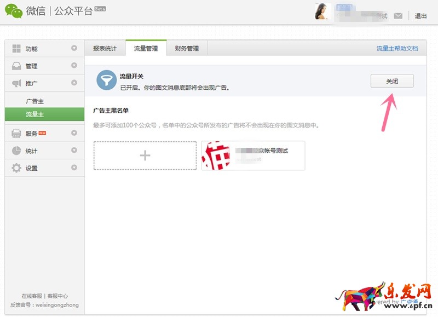Switch to the 报表统计 tab
Image resolution: width=438 pixels, height=317 pixels.
click(105, 49)
